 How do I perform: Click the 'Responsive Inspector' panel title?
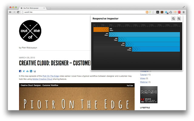[x=105, y=18]
